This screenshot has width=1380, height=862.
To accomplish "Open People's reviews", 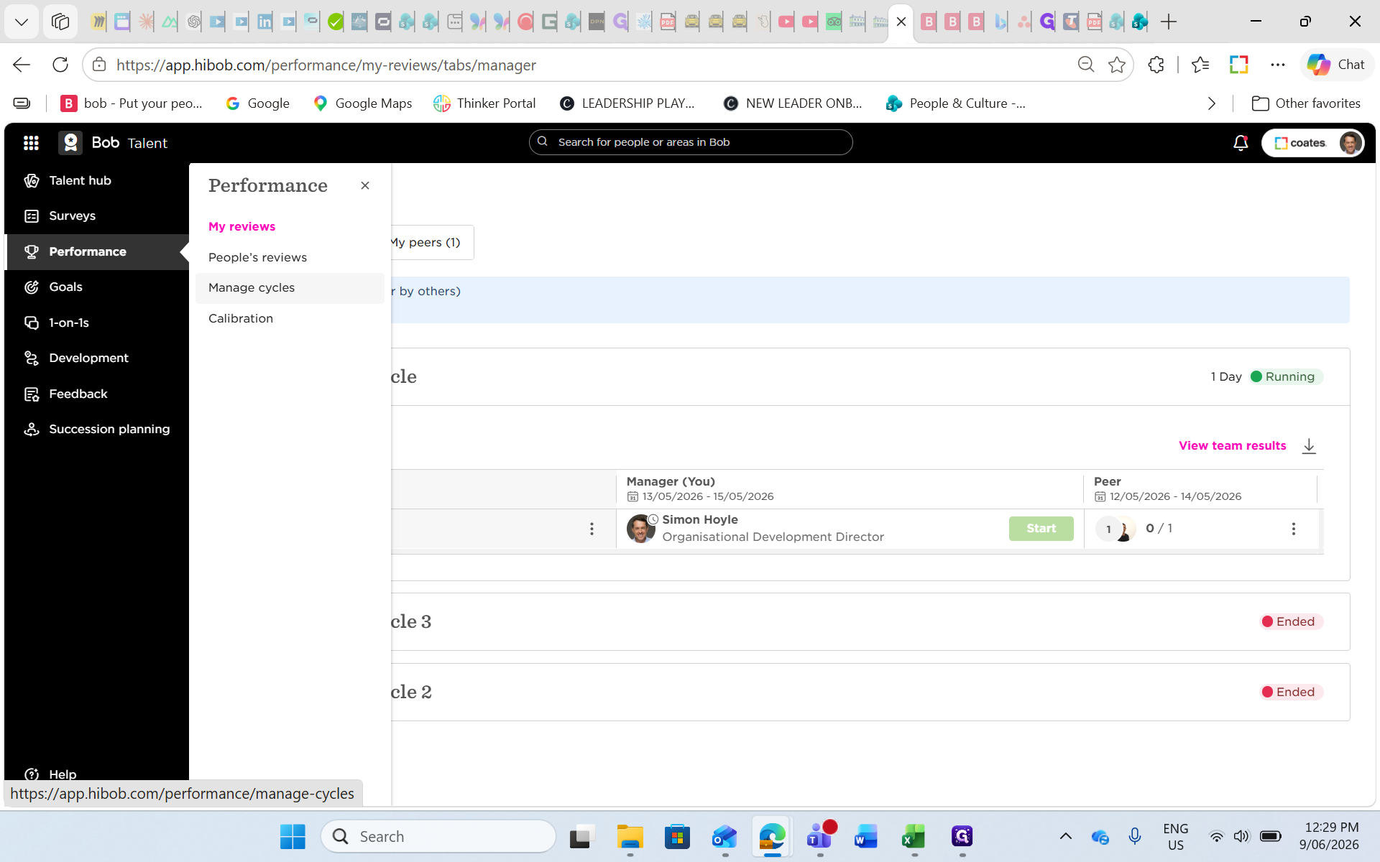I will click(257, 257).
